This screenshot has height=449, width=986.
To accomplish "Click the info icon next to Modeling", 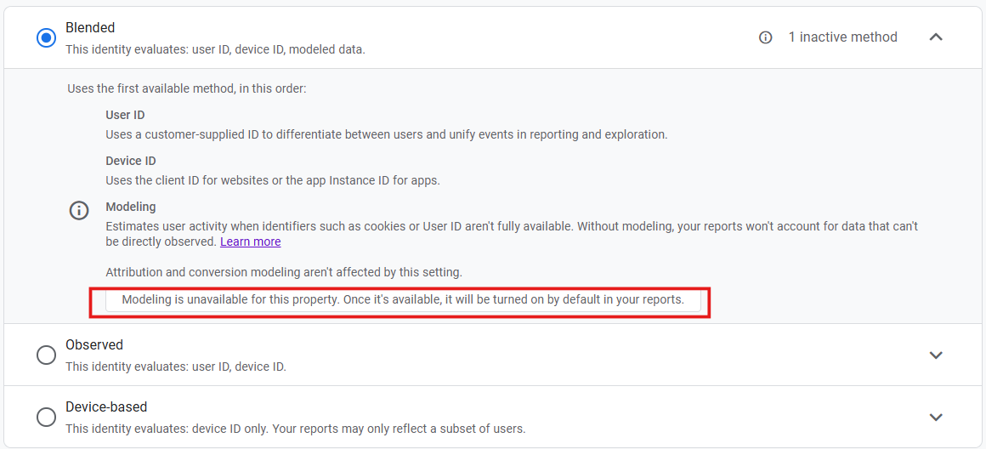I will (79, 211).
